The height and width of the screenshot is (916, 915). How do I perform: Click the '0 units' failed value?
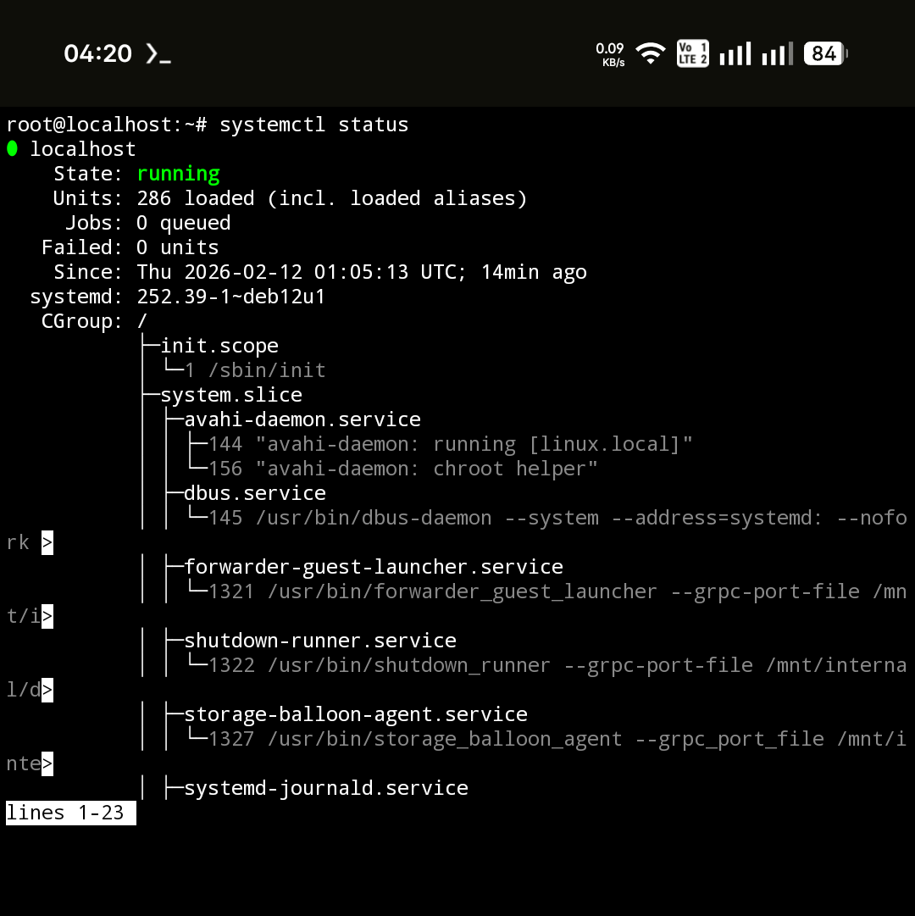coord(178,247)
